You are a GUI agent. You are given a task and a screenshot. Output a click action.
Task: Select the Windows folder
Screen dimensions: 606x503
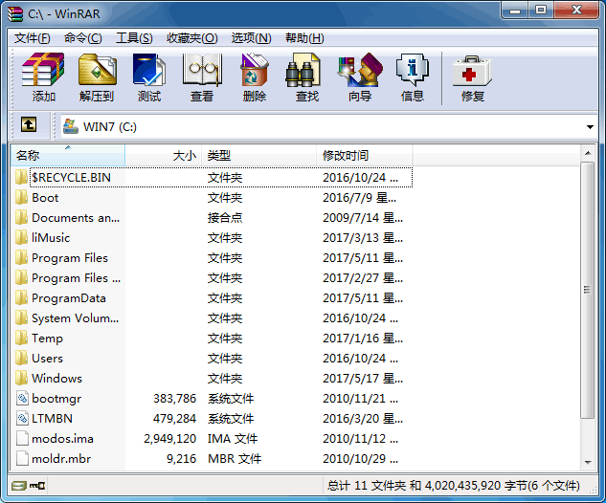point(56,379)
